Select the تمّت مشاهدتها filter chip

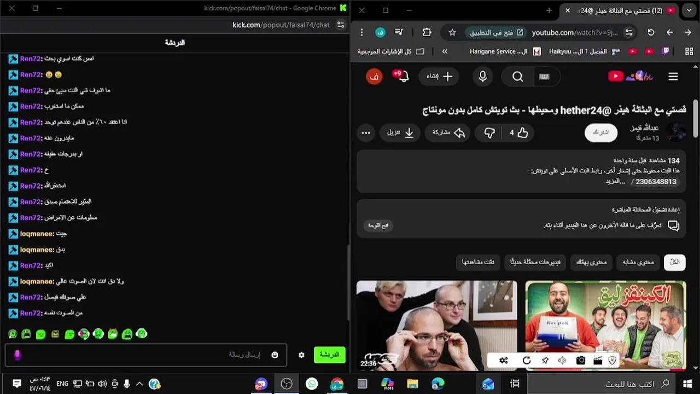(x=478, y=262)
